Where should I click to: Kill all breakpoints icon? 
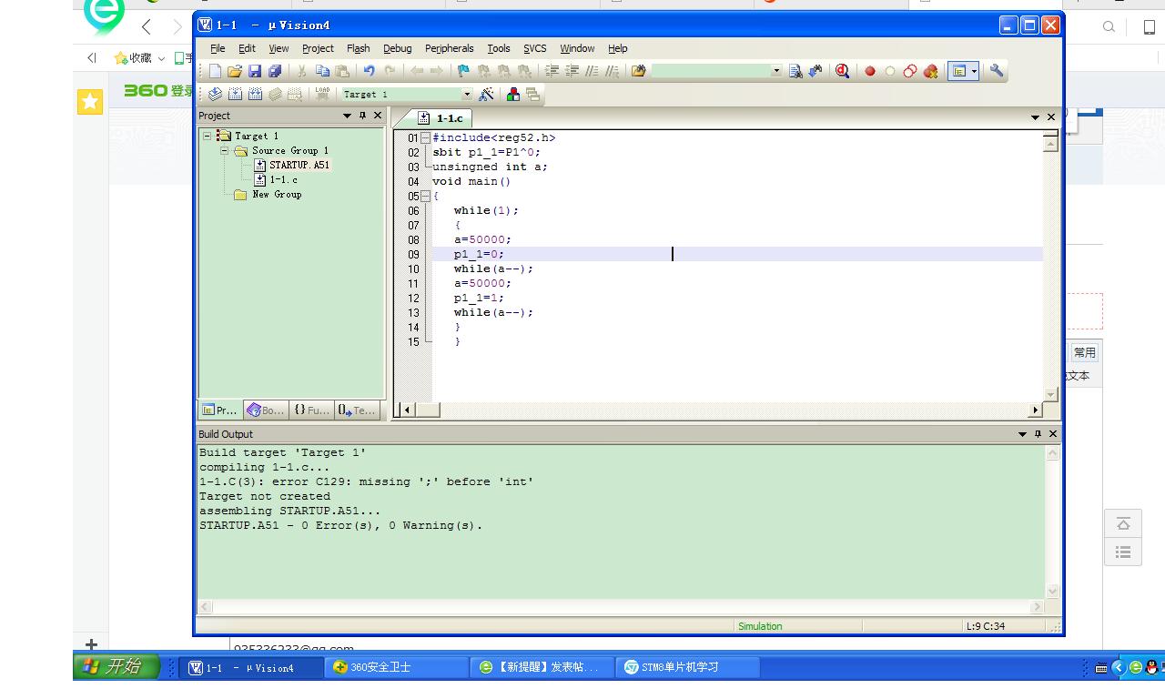pyautogui.click(x=930, y=71)
